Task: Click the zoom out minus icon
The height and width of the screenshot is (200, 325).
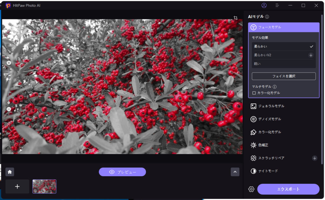Action: (x=9, y=109)
